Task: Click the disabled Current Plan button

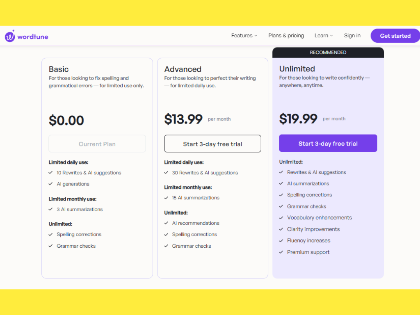Action: pyautogui.click(x=97, y=144)
